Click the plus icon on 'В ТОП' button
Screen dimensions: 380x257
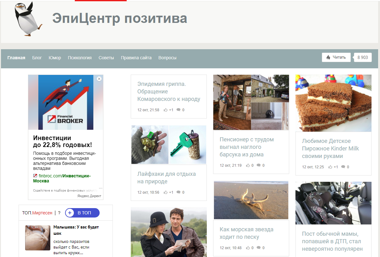pyautogui.click(x=70, y=213)
